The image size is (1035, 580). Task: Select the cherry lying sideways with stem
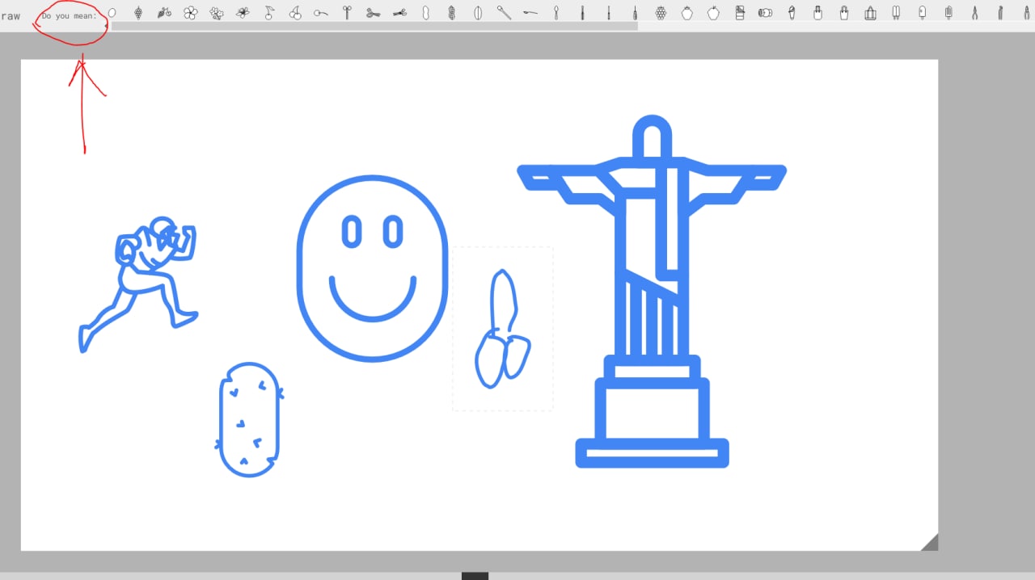point(321,13)
